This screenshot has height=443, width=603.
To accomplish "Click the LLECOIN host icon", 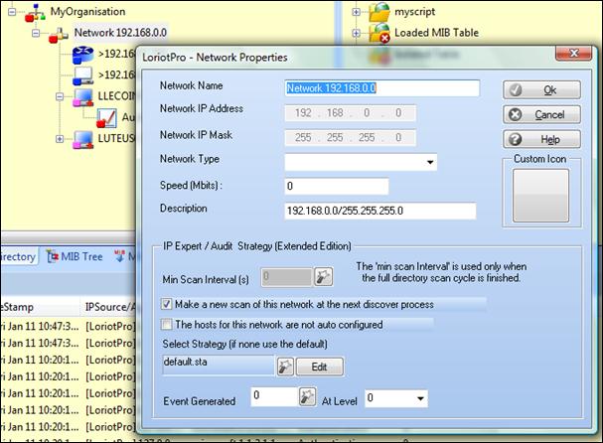I will [83, 97].
